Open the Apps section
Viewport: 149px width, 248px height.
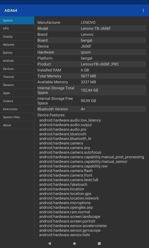[x=17, y=93]
